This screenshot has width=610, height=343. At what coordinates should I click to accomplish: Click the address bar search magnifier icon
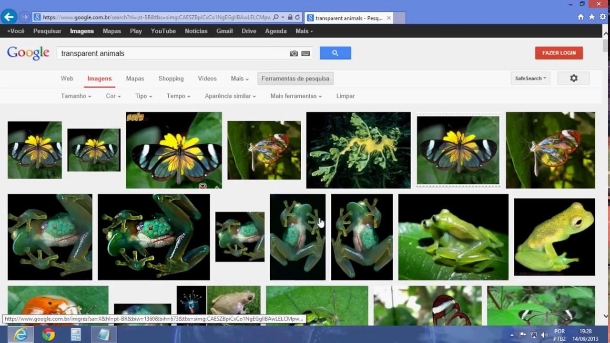[x=275, y=17]
